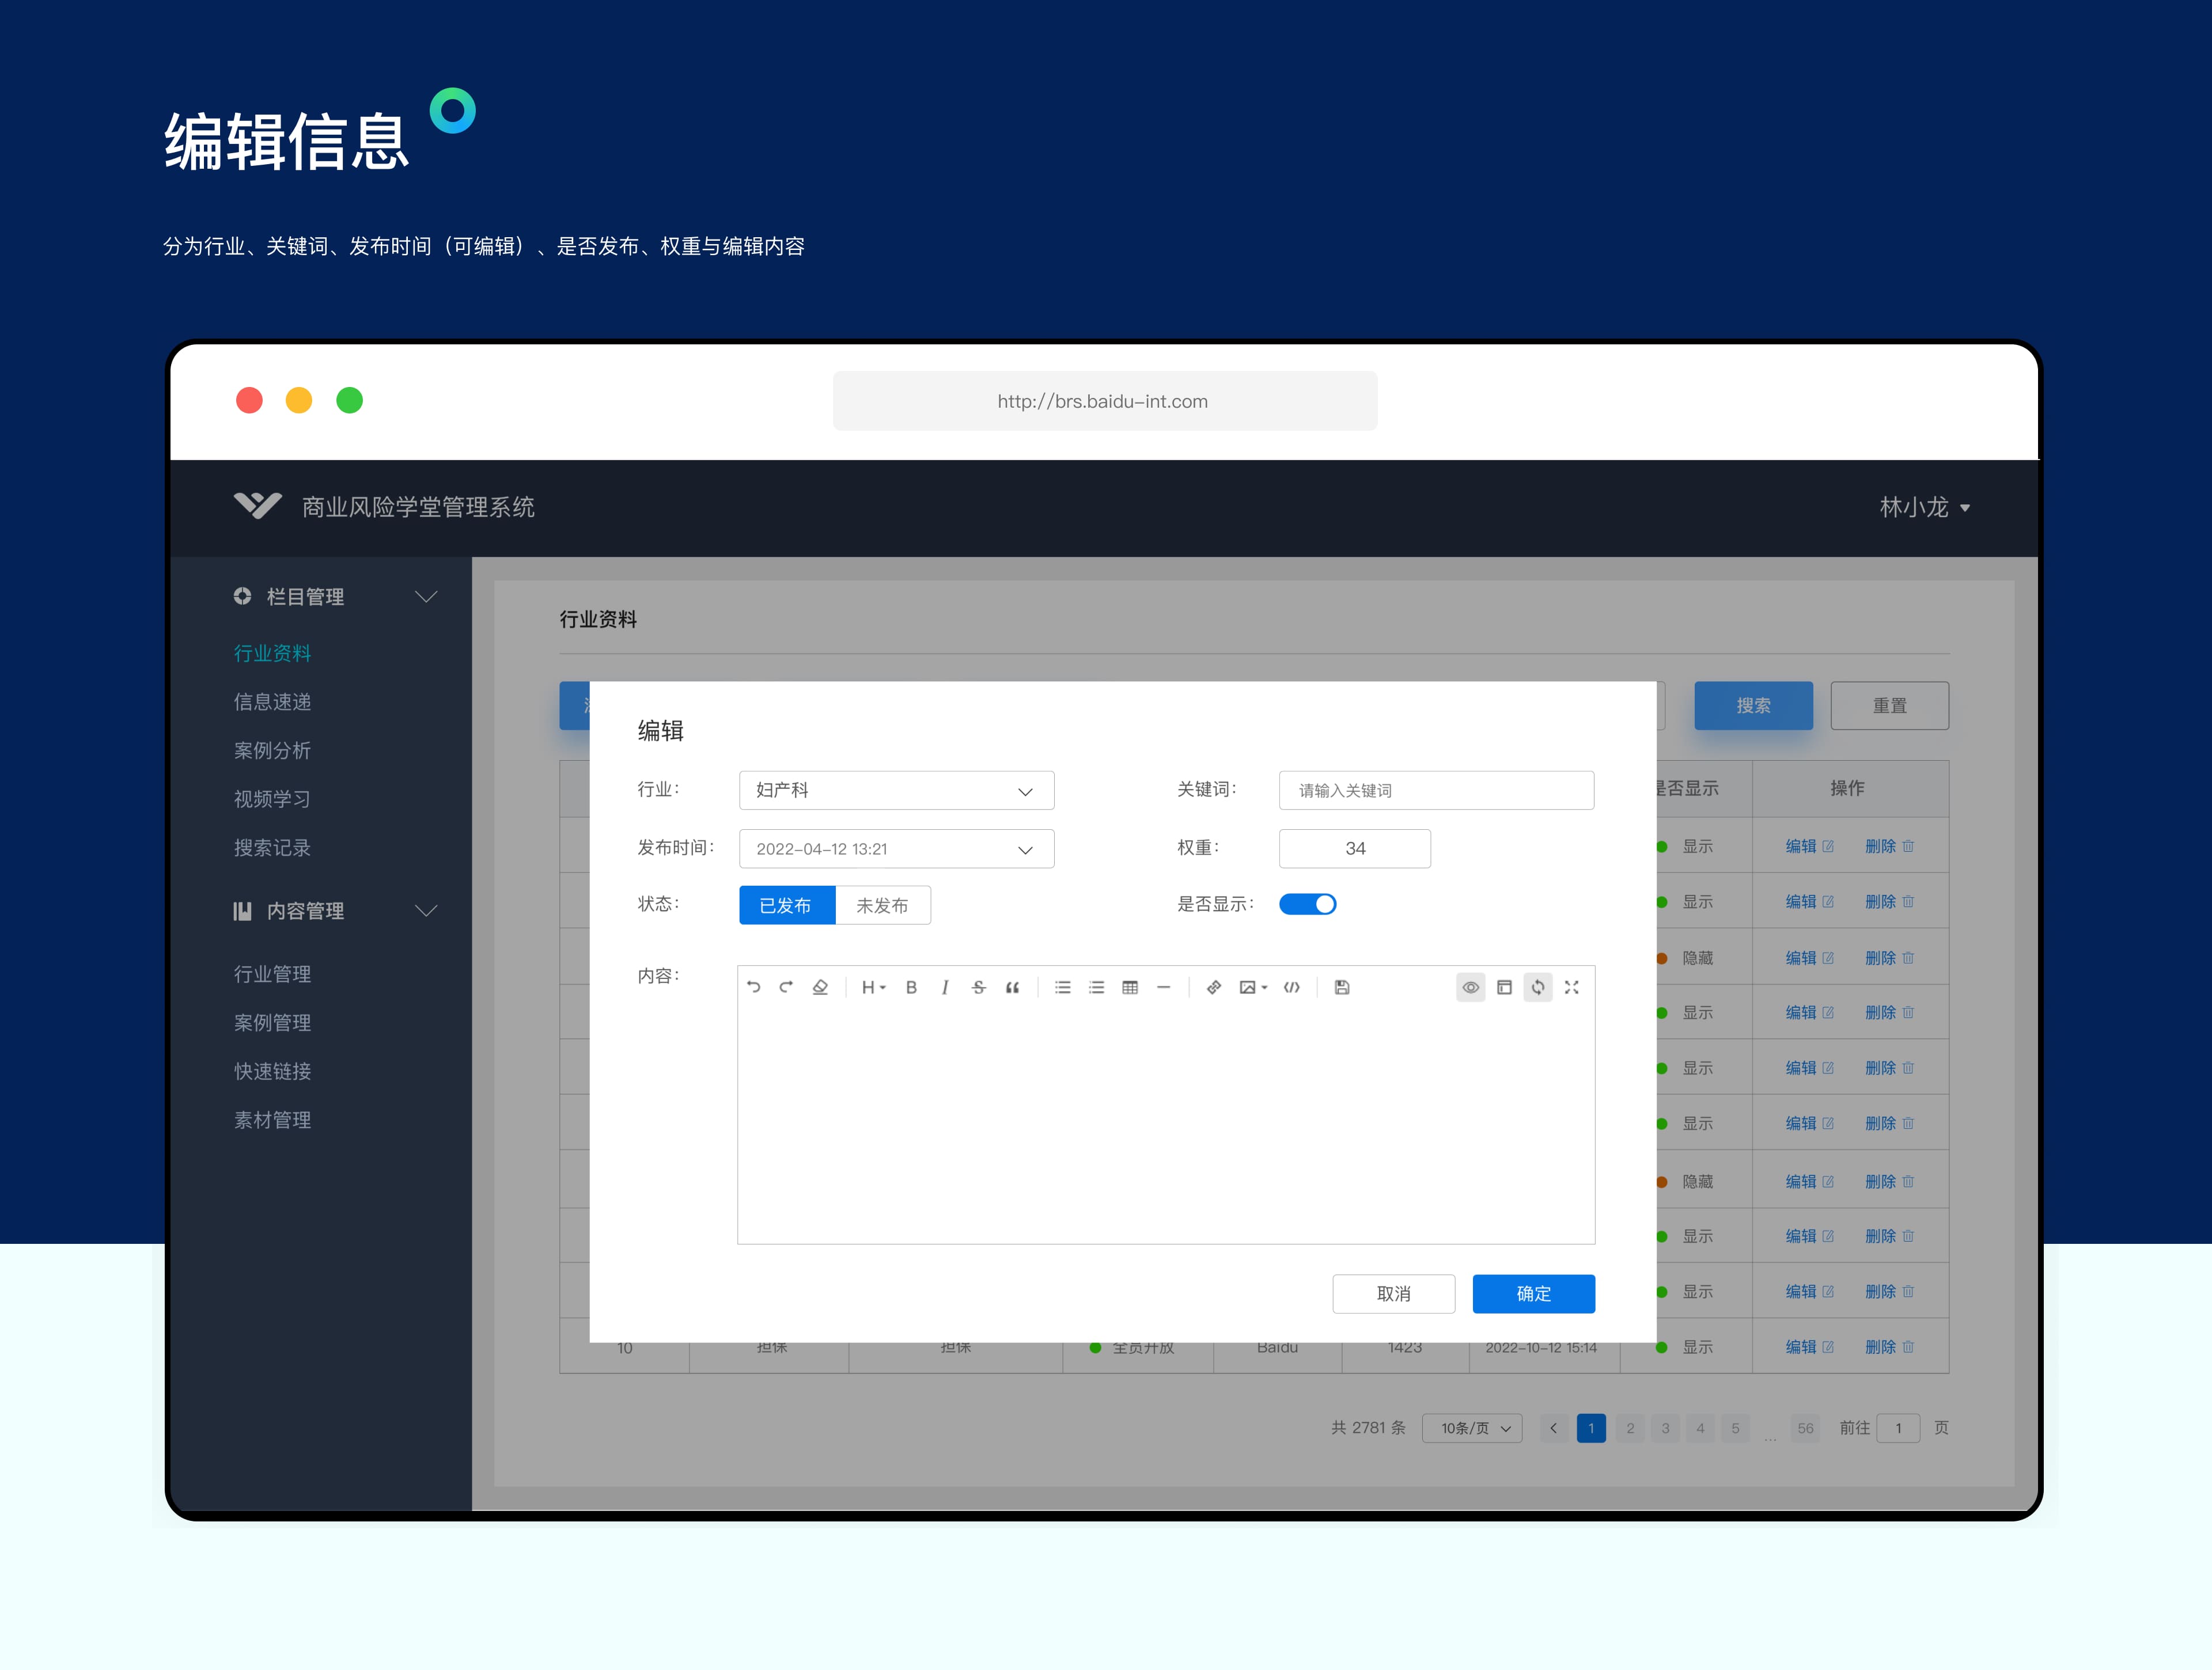This screenshot has height=1670, width=2212.
Task: Click the 取消 button
Action: [x=1393, y=1293]
